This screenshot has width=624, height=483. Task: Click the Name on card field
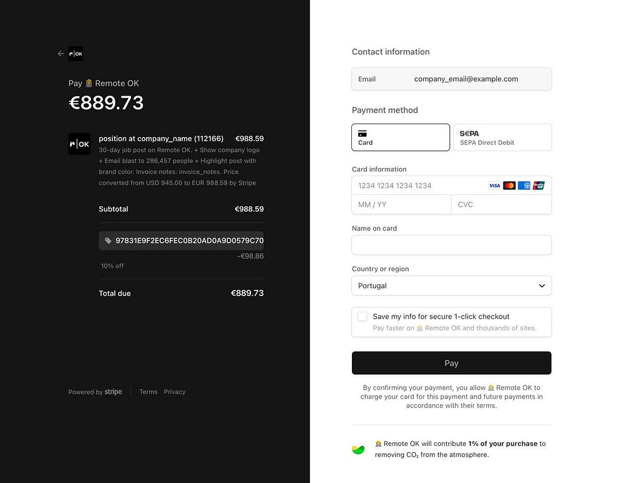[451, 245]
